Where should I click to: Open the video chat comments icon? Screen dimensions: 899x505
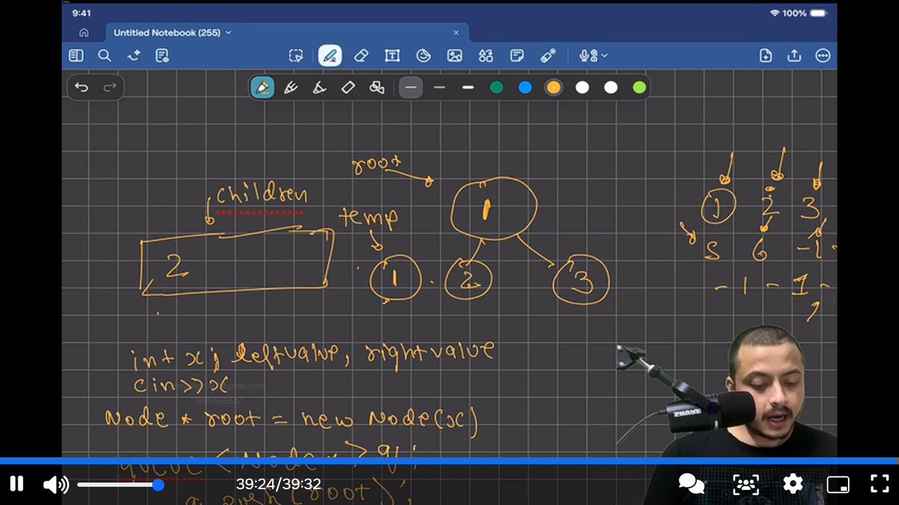click(691, 484)
